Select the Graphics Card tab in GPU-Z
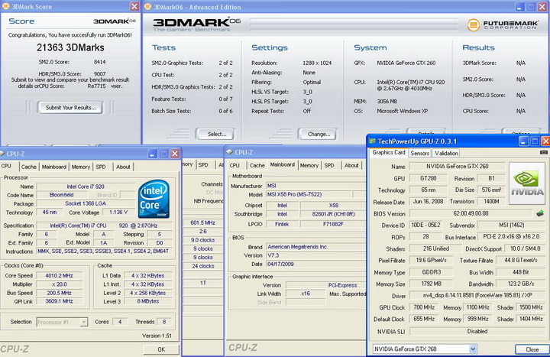This screenshot has height=357, width=550. pyautogui.click(x=389, y=152)
